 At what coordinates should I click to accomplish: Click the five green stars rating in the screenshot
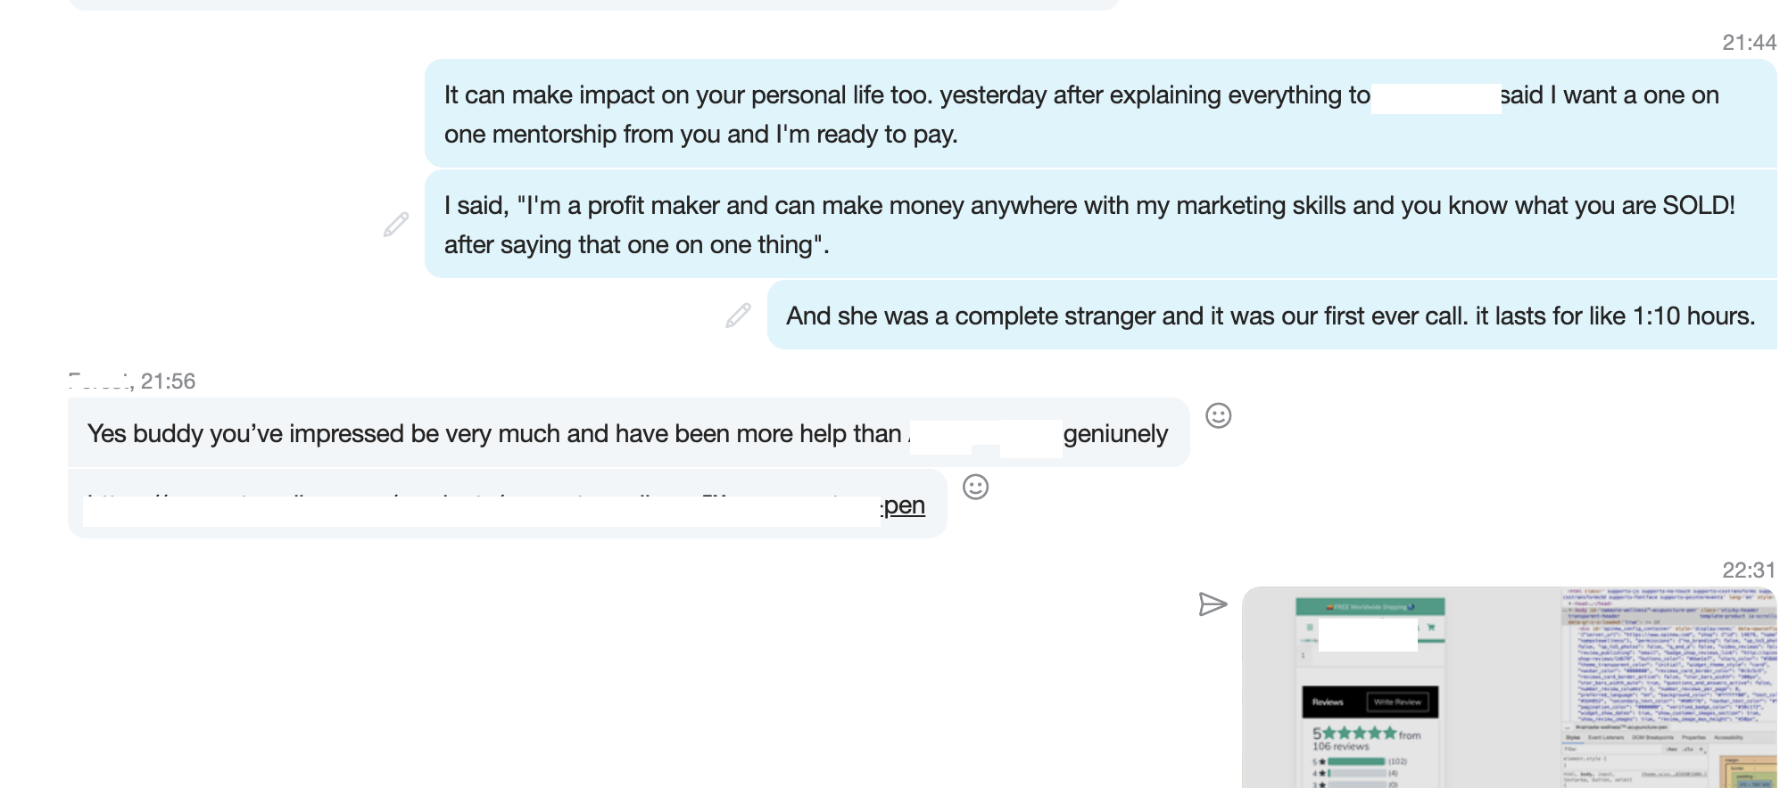click(x=1359, y=733)
